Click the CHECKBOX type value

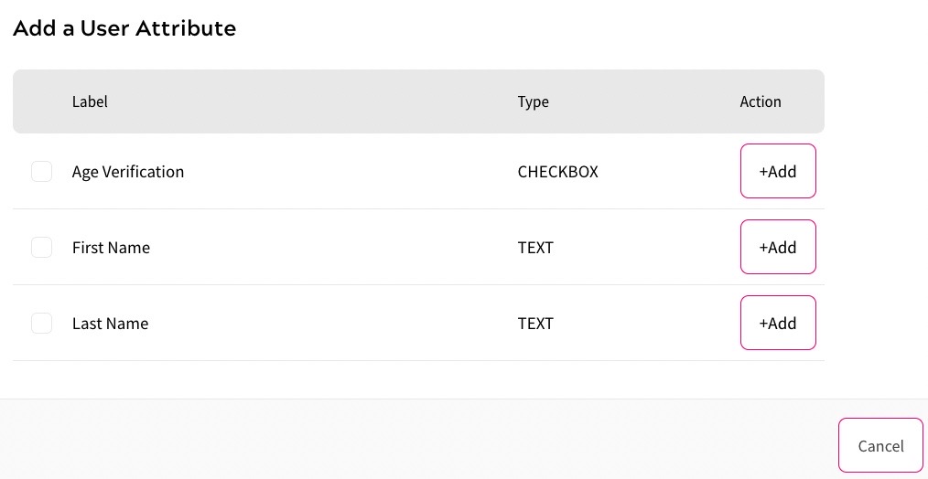coord(557,172)
